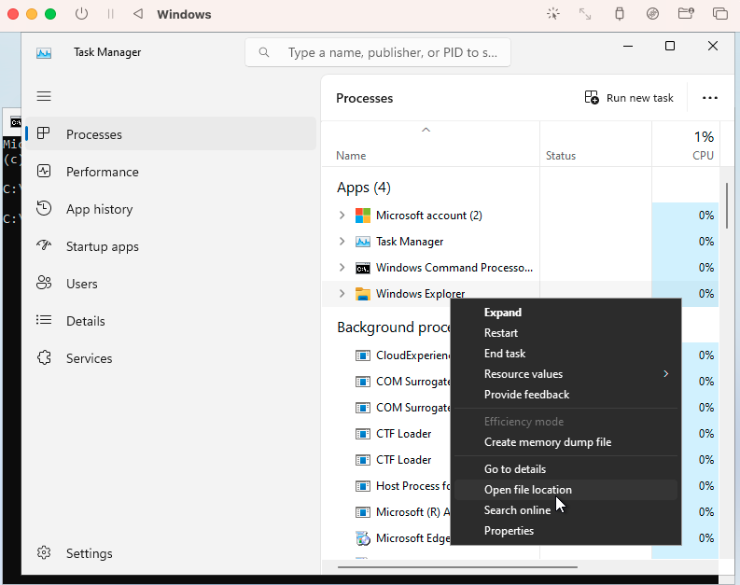Click the Microsoft Edge process icon
Screen dimensions: 740x585
point(362,538)
